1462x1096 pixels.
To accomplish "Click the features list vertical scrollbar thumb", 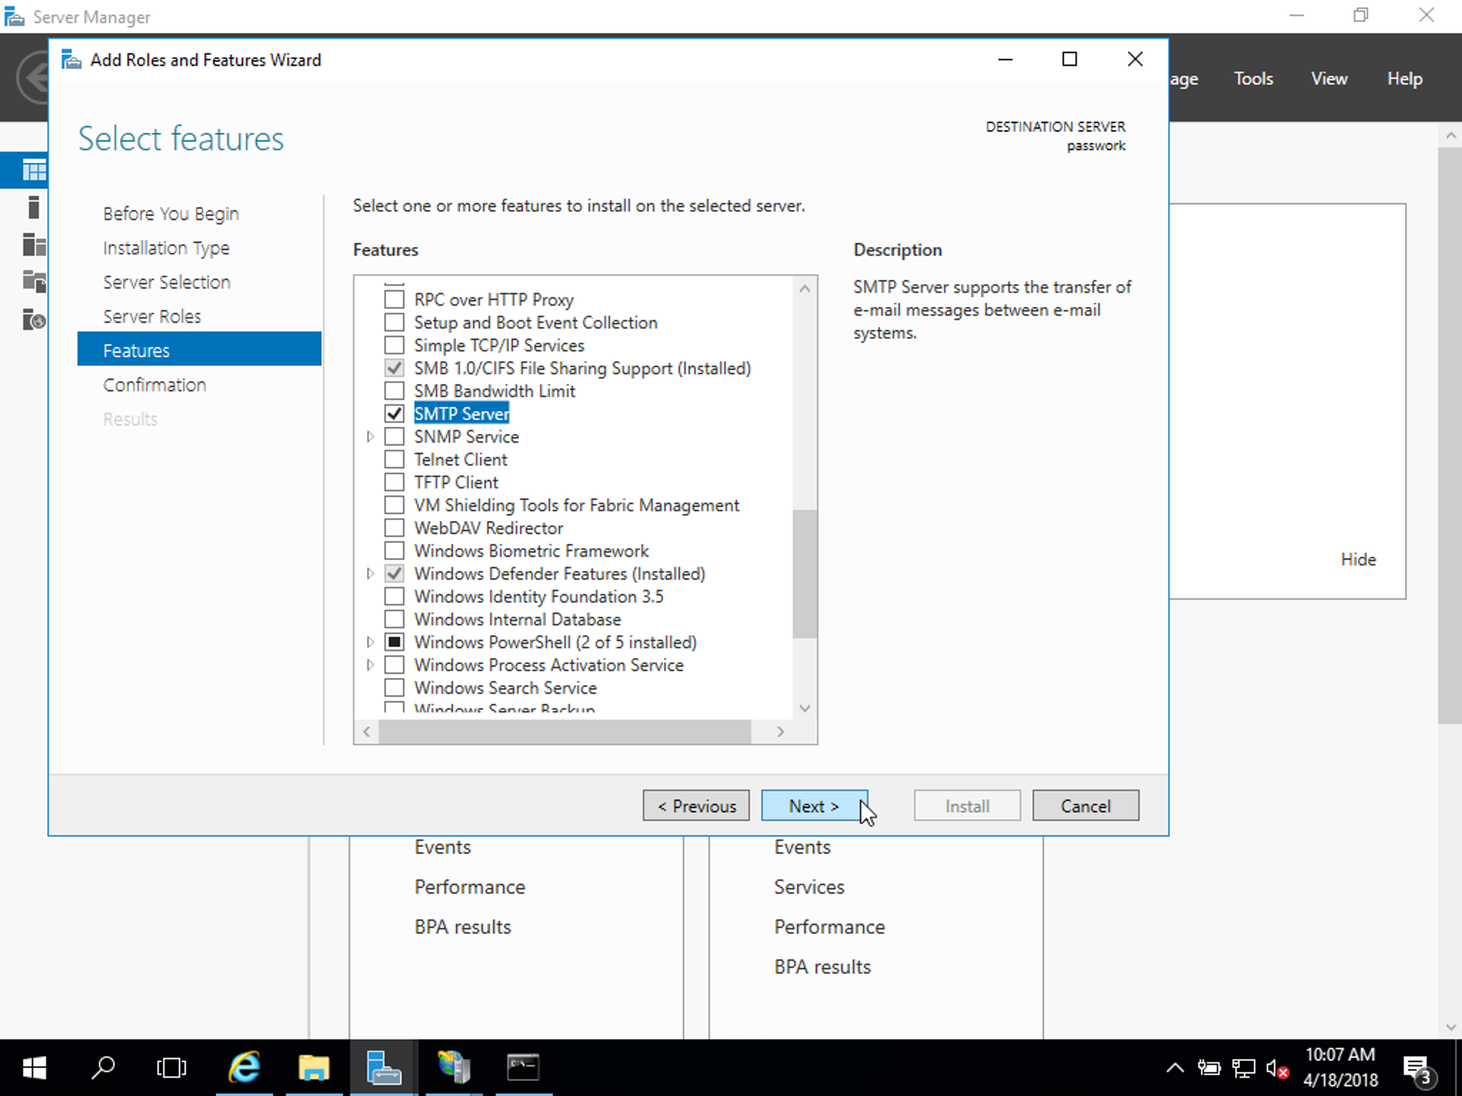I will [x=804, y=574].
